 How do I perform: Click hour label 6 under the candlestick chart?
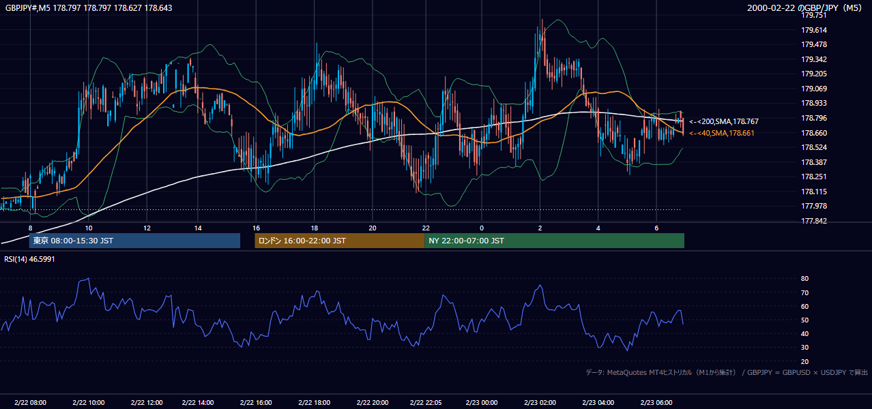coord(656,228)
